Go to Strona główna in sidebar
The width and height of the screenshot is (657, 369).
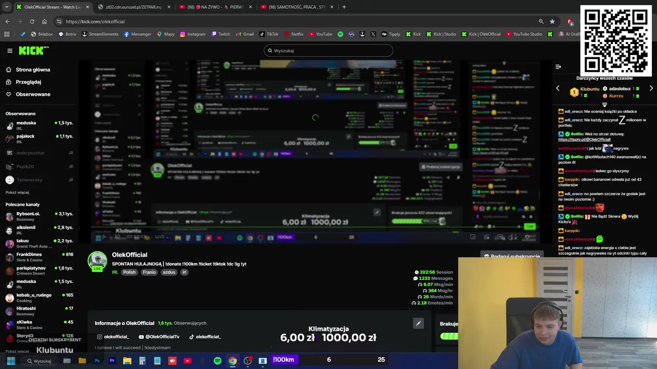(x=28, y=70)
